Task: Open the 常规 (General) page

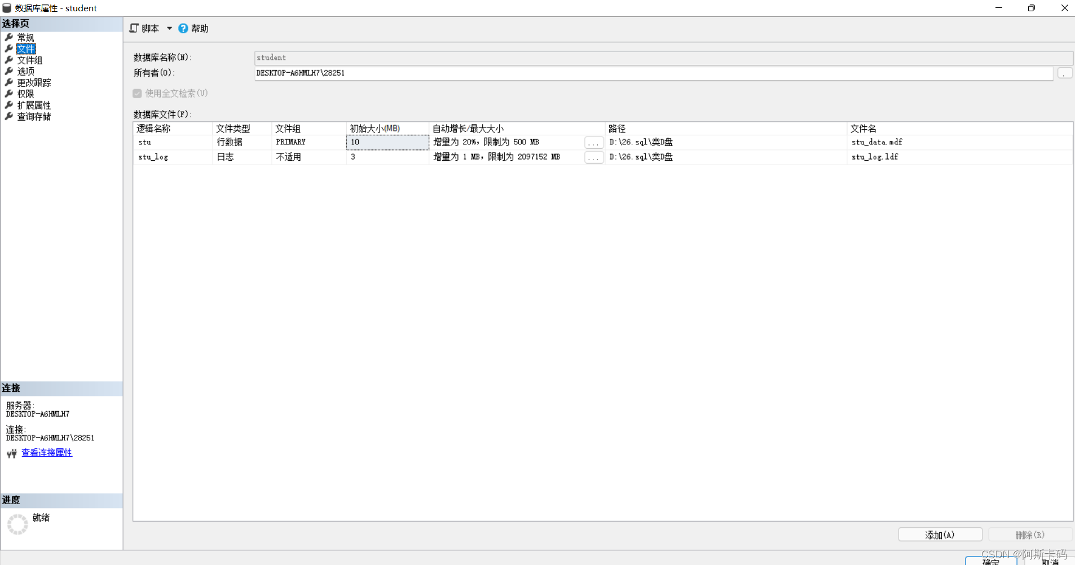Action: coord(25,37)
